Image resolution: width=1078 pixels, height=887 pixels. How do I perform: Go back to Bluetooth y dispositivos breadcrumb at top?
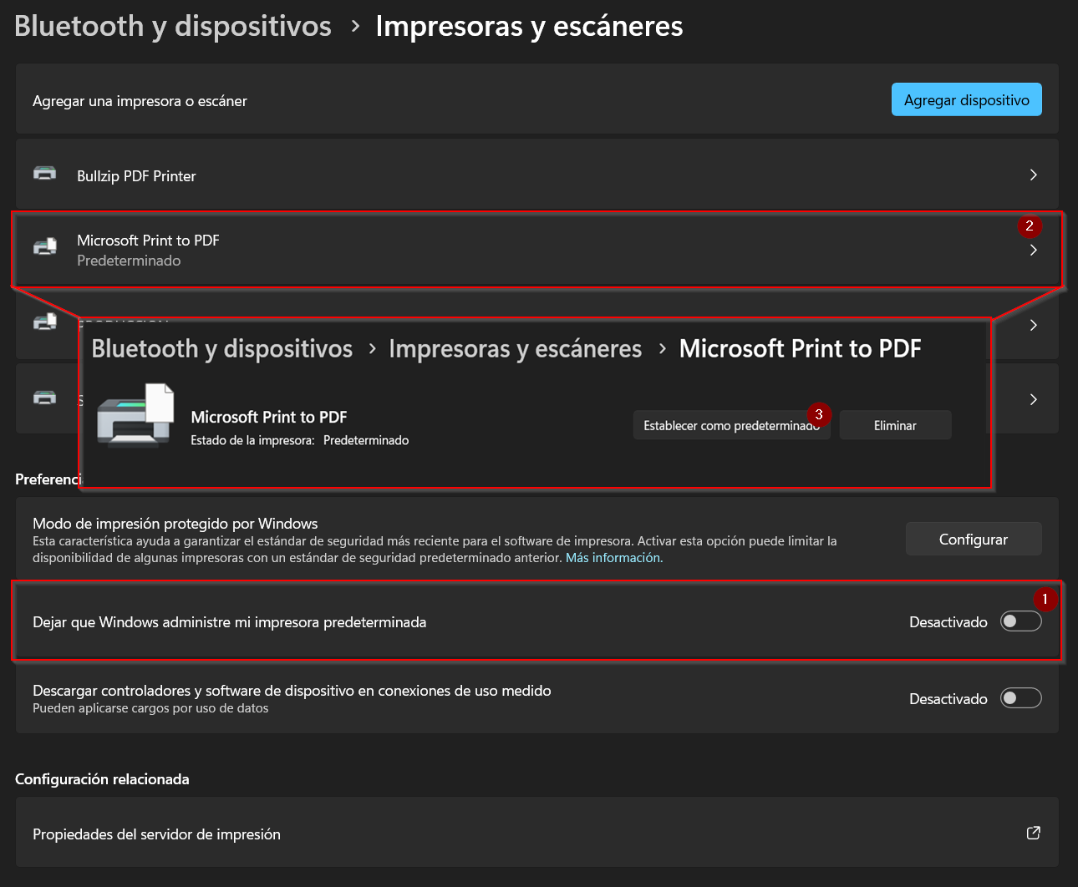pyautogui.click(x=173, y=26)
